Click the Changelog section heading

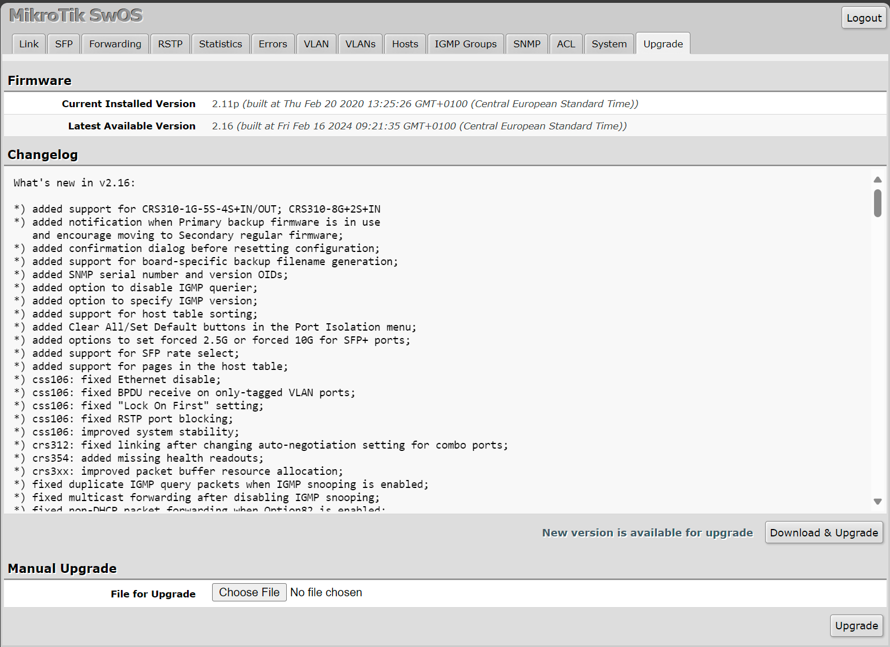point(43,154)
